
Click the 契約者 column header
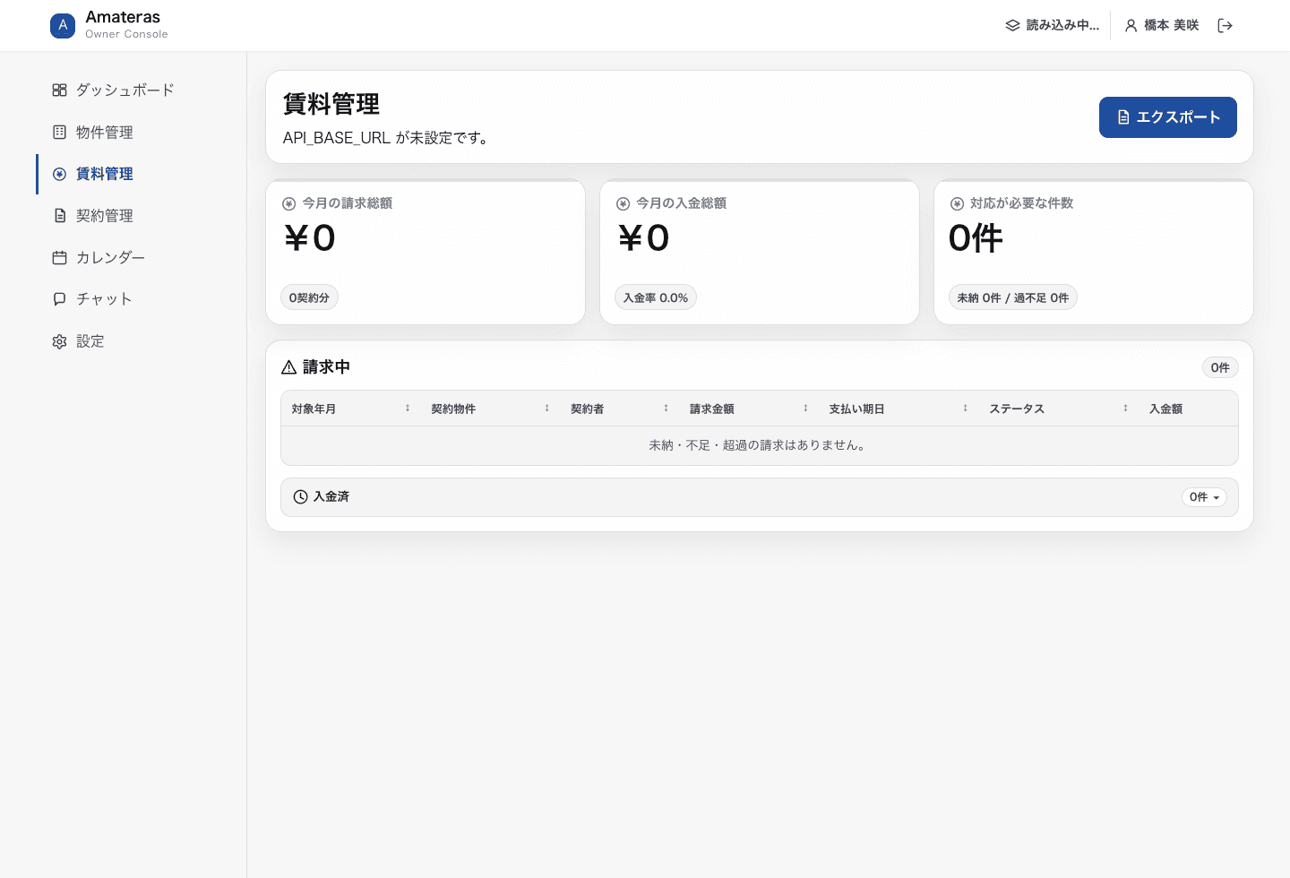coord(588,409)
